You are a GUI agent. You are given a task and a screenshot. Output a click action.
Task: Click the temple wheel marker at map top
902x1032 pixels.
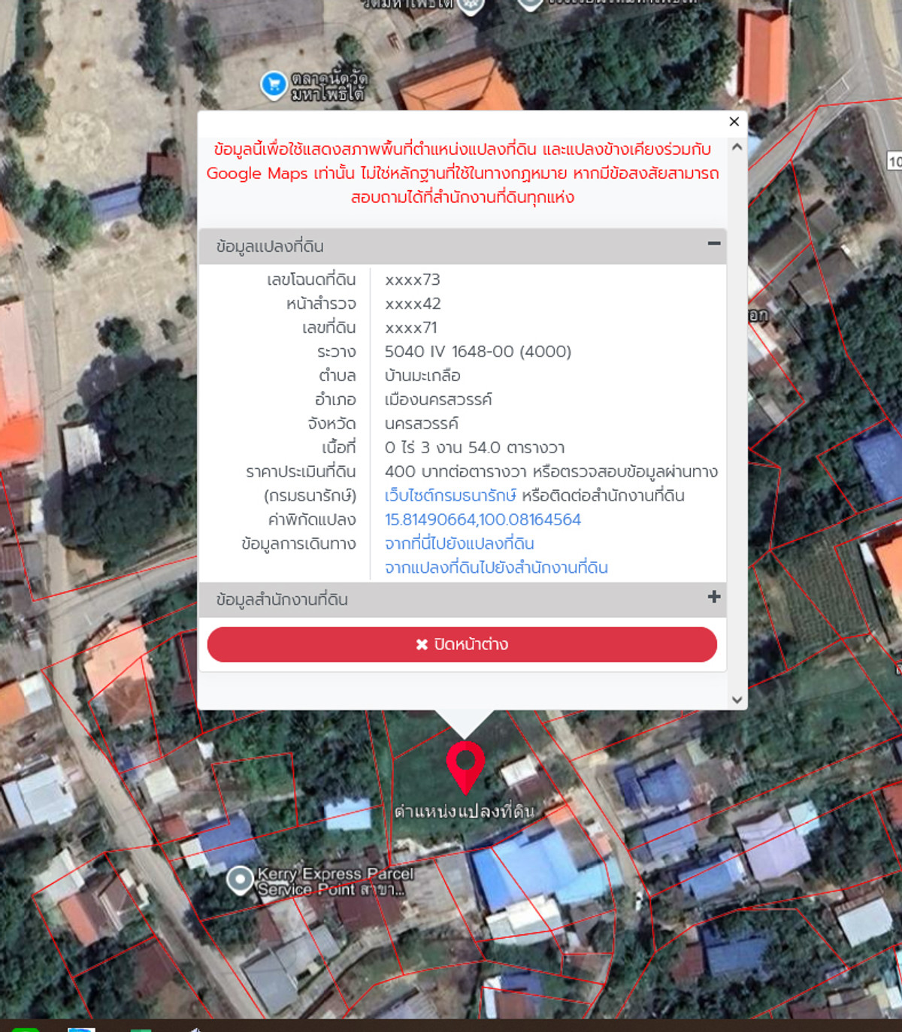(x=471, y=6)
